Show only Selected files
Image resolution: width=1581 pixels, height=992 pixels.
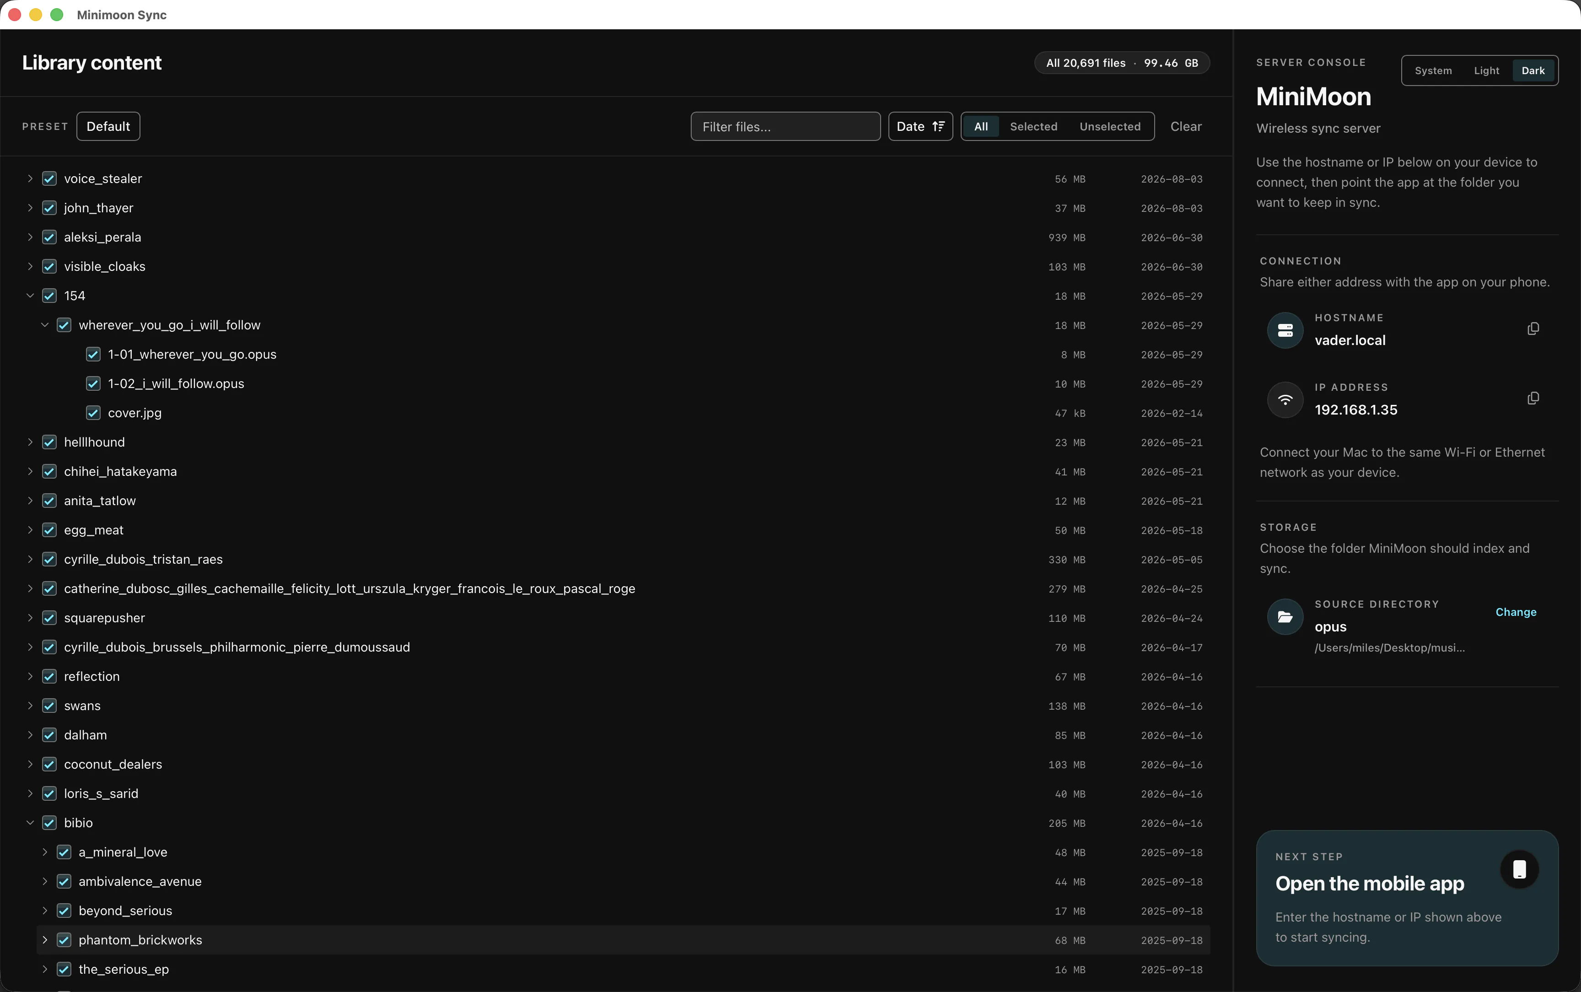point(1033,127)
